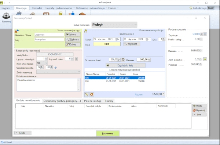Image resolution: width=220 pixels, height=145 pixels.
Task: Click the Cena column header
Action: (138, 74)
